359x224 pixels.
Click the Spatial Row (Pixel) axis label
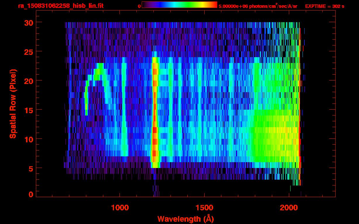[x=13, y=104]
